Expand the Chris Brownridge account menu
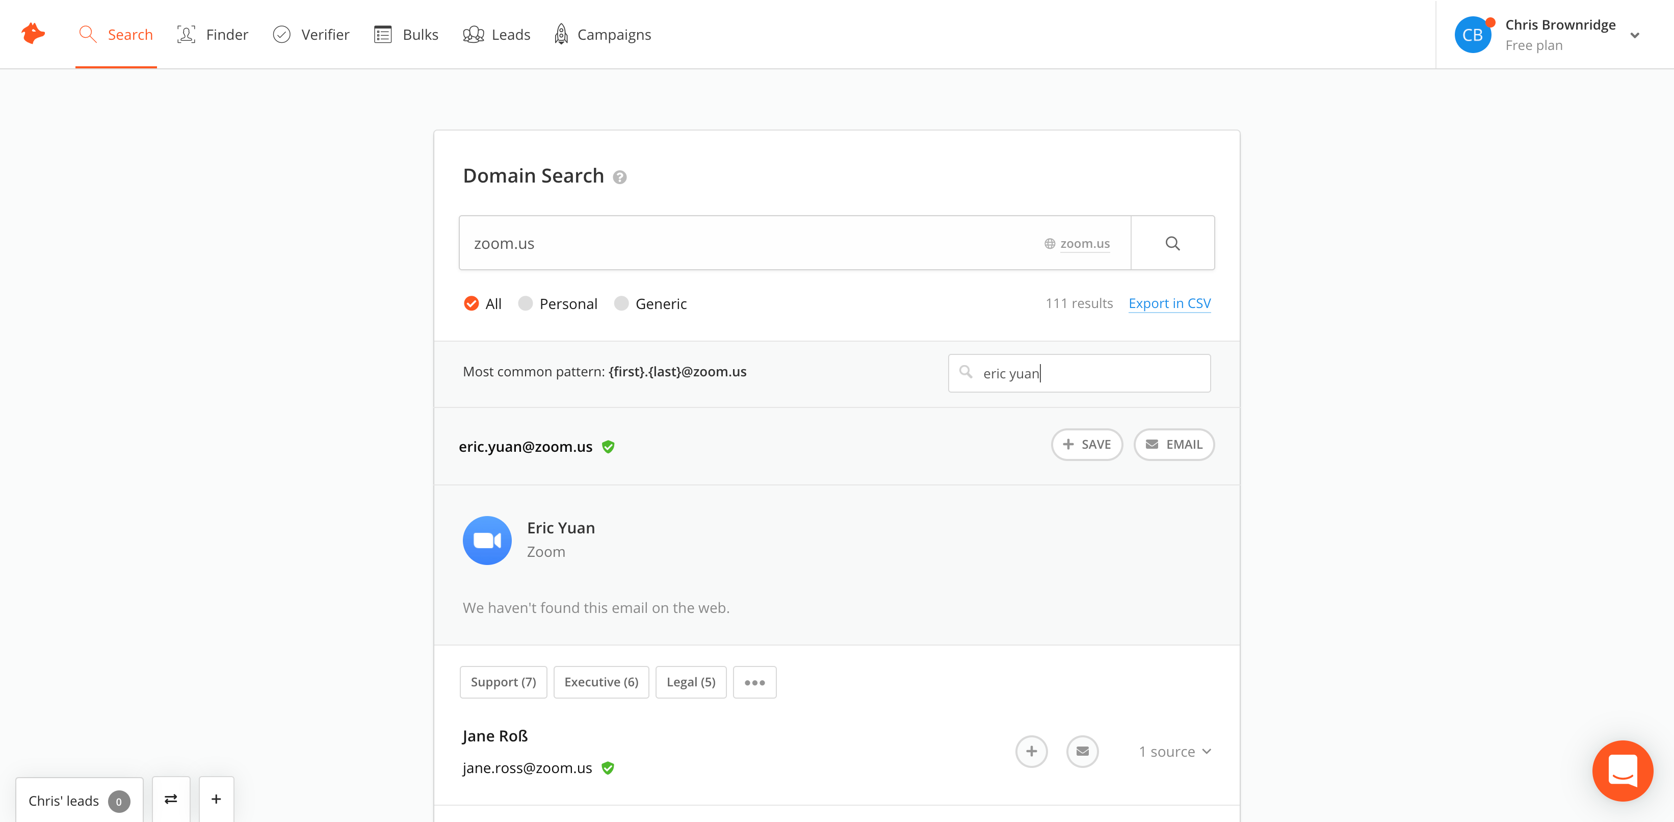1674x822 pixels. click(1634, 35)
